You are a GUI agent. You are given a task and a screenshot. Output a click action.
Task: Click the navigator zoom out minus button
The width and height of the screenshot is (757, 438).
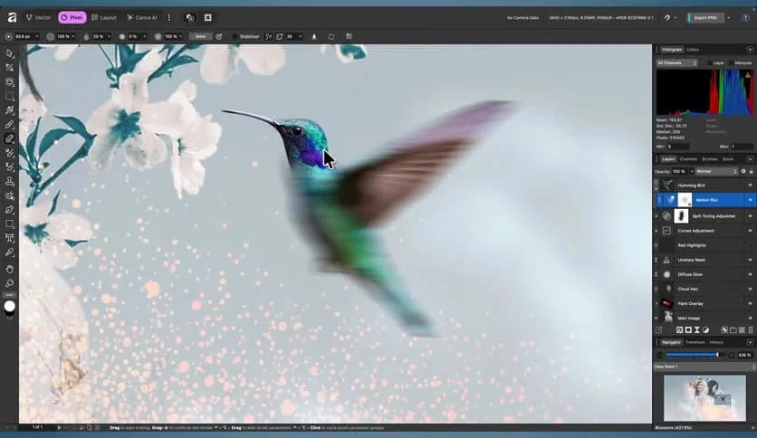[x=659, y=355]
